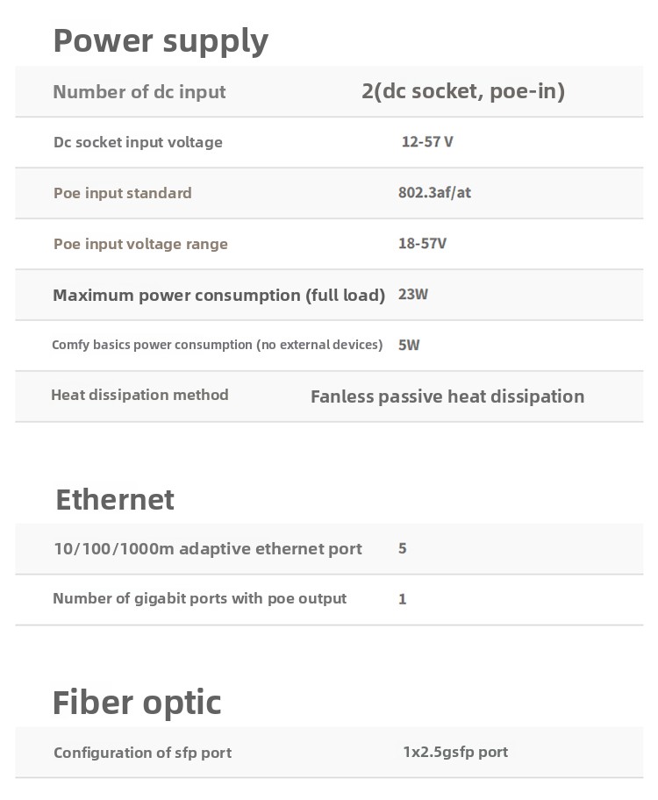
Task: Select the 10/100/1000m adaptive ethernet port label
Action: (208, 549)
